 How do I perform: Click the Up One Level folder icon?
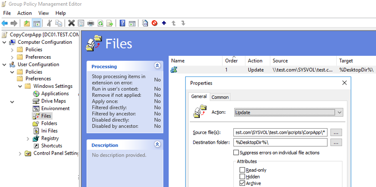[27, 23]
